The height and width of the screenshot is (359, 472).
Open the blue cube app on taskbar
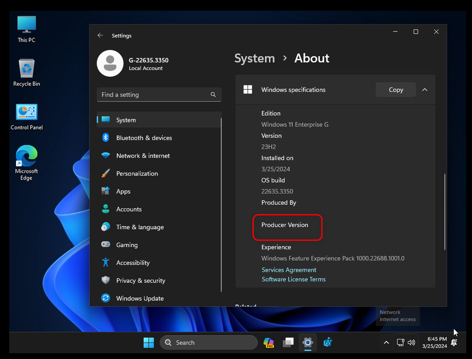[x=327, y=342]
